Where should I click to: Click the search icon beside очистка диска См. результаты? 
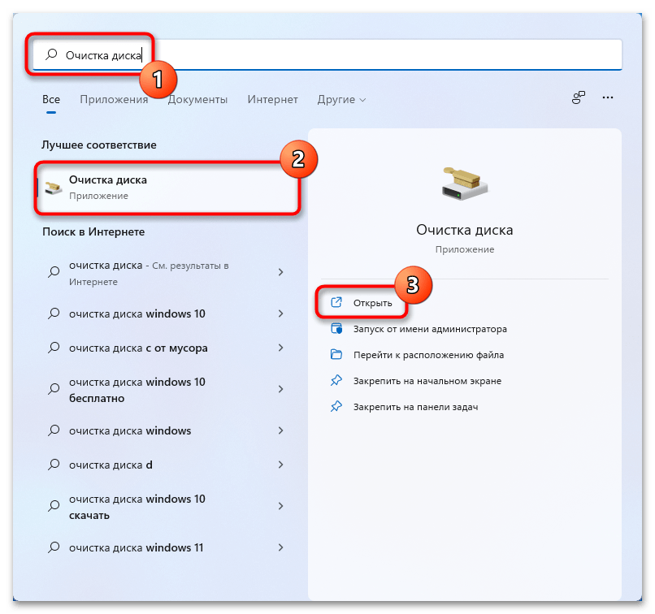[x=54, y=272]
